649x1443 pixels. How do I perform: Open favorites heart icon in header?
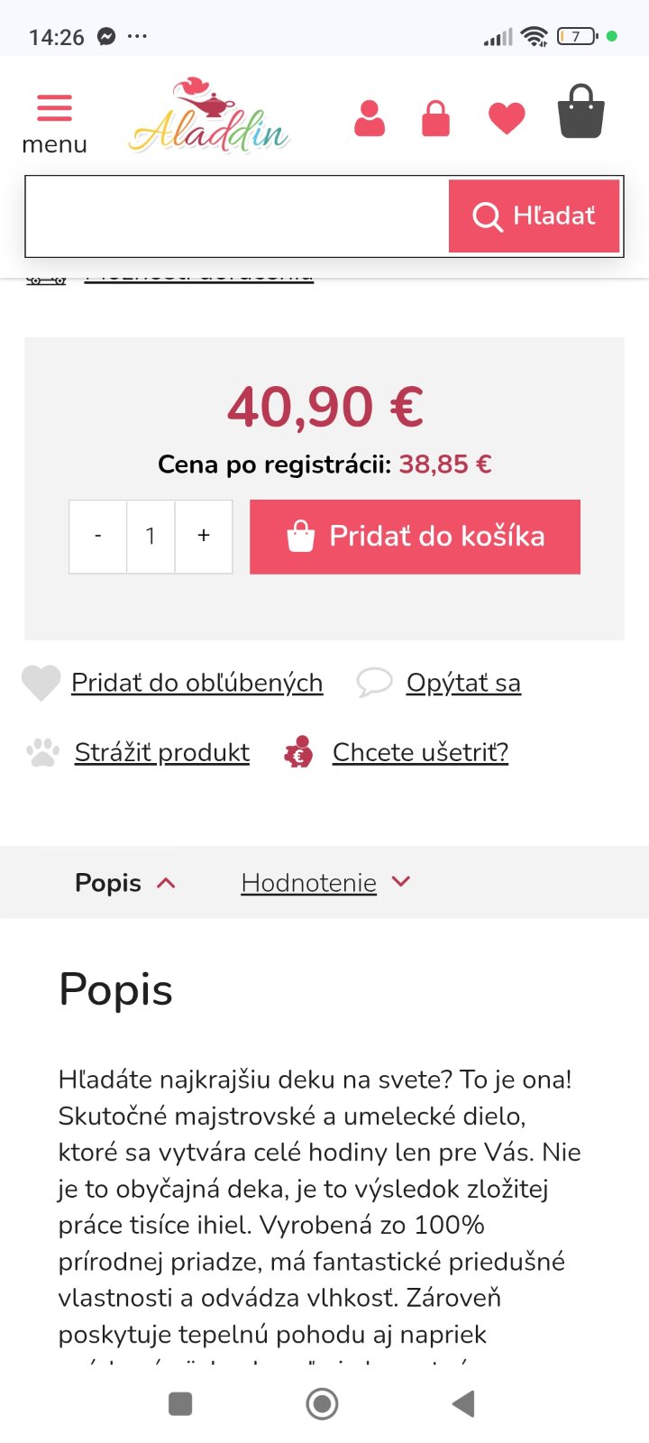click(507, 118)
